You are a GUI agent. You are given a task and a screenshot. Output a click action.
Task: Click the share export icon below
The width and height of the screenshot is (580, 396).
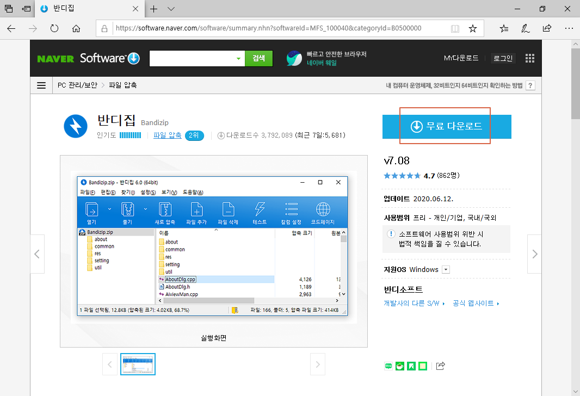click(x=440, y=366)
